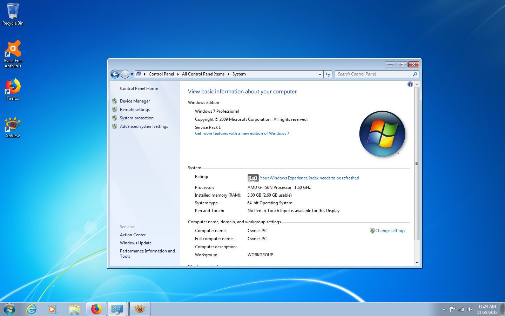The height and width of the screenshot is (316, 505).
Task: Click Get more features with a new edition link
Action: tap(242, 133)
